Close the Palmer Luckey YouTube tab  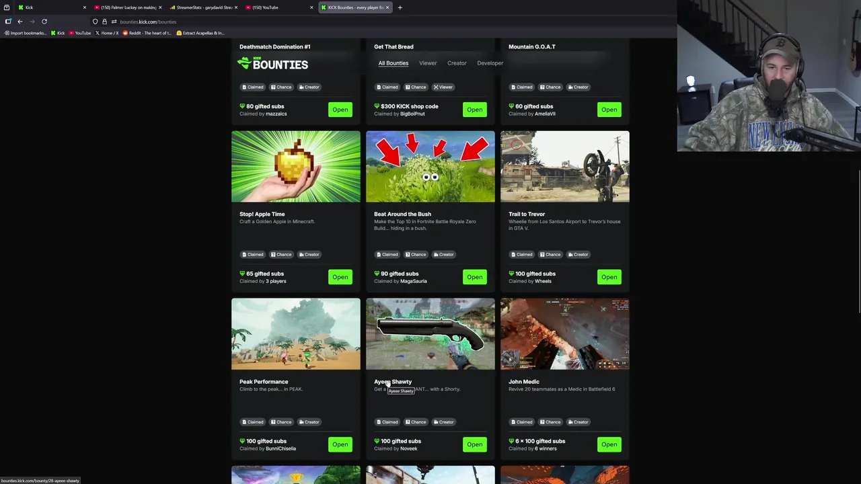tap(160, 7)
